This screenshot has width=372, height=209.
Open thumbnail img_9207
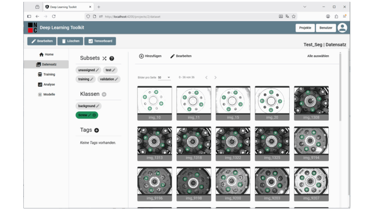click(311, 184)
